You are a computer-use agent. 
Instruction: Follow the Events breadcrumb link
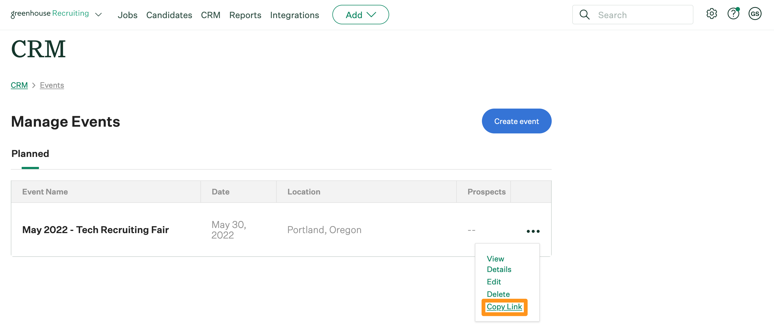click(x=52, y=85)
